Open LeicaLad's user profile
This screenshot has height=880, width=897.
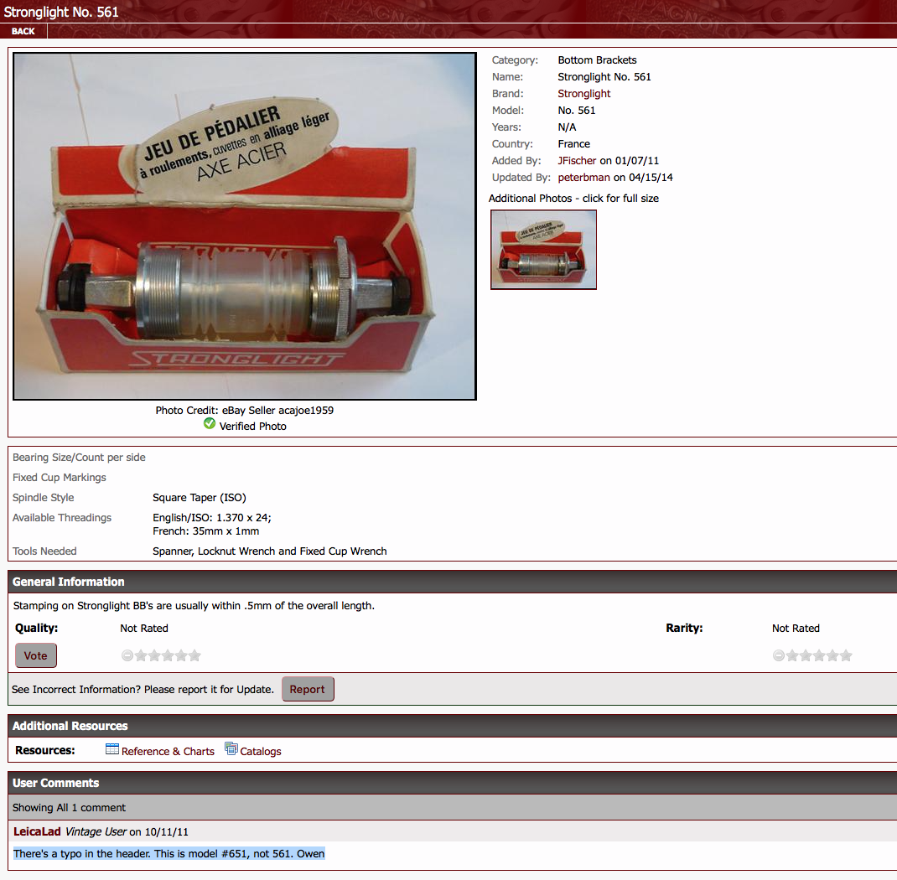click(37, 831)
